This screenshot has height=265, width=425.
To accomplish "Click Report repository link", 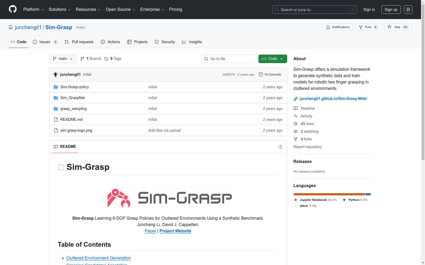I will point(308,147).
